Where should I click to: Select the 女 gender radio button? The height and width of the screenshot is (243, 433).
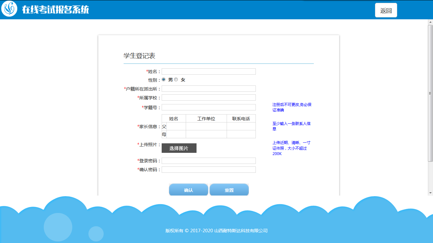pos(176,80)
